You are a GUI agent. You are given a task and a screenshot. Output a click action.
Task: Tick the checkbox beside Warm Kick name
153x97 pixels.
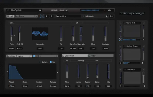coord(125,23)
